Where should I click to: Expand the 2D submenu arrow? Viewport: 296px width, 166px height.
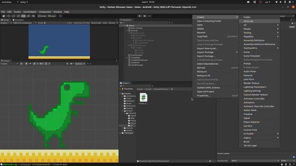[277, 25]
